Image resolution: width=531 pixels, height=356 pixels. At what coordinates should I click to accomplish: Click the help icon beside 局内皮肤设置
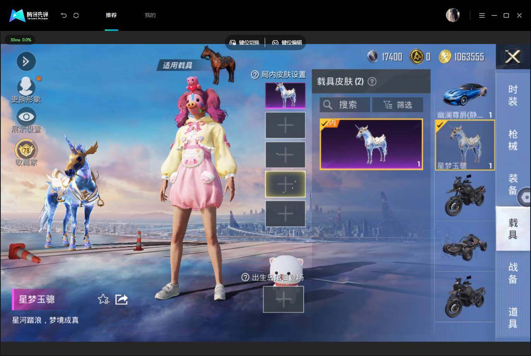point(255,75)
